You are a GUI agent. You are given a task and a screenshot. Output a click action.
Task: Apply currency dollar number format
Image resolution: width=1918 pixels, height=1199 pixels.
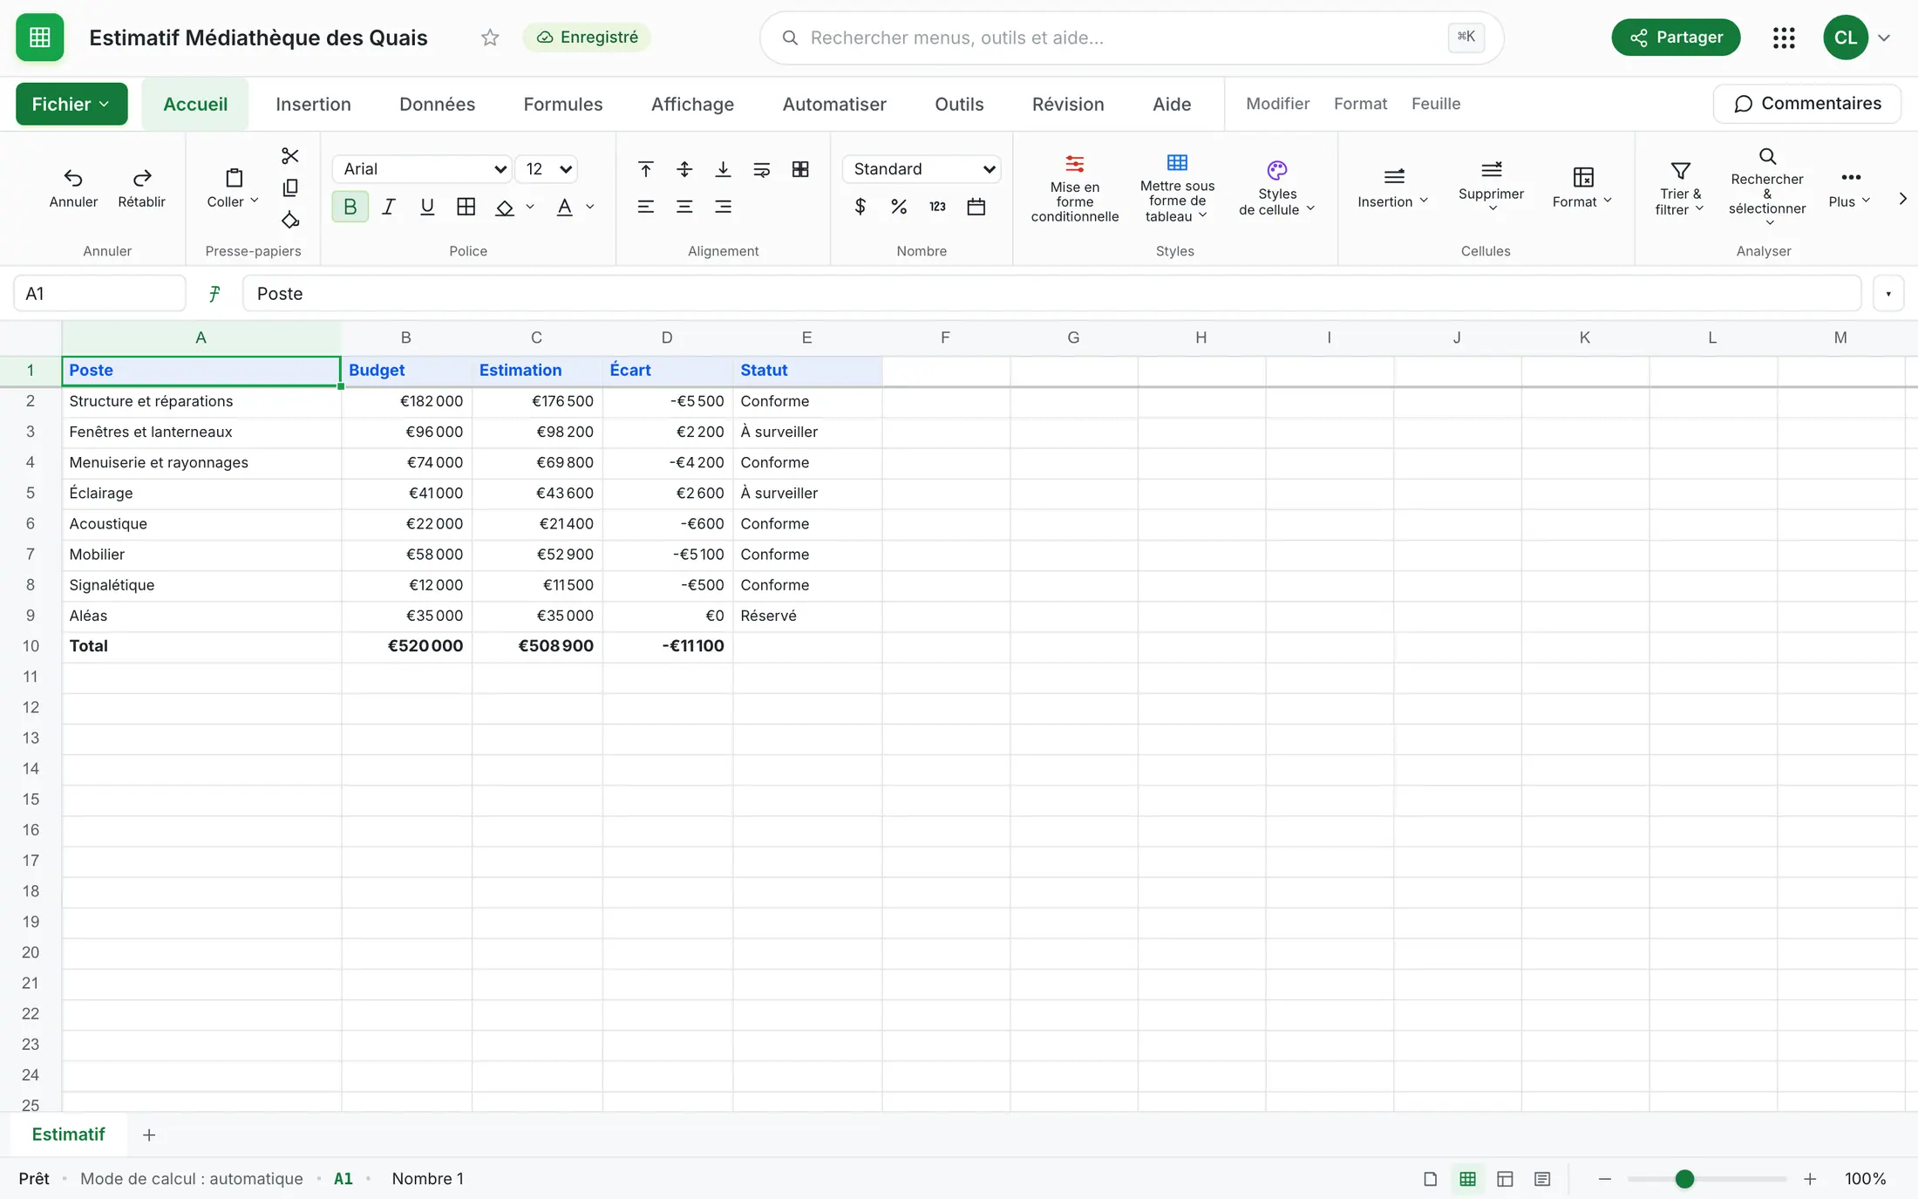pos(860,207)
